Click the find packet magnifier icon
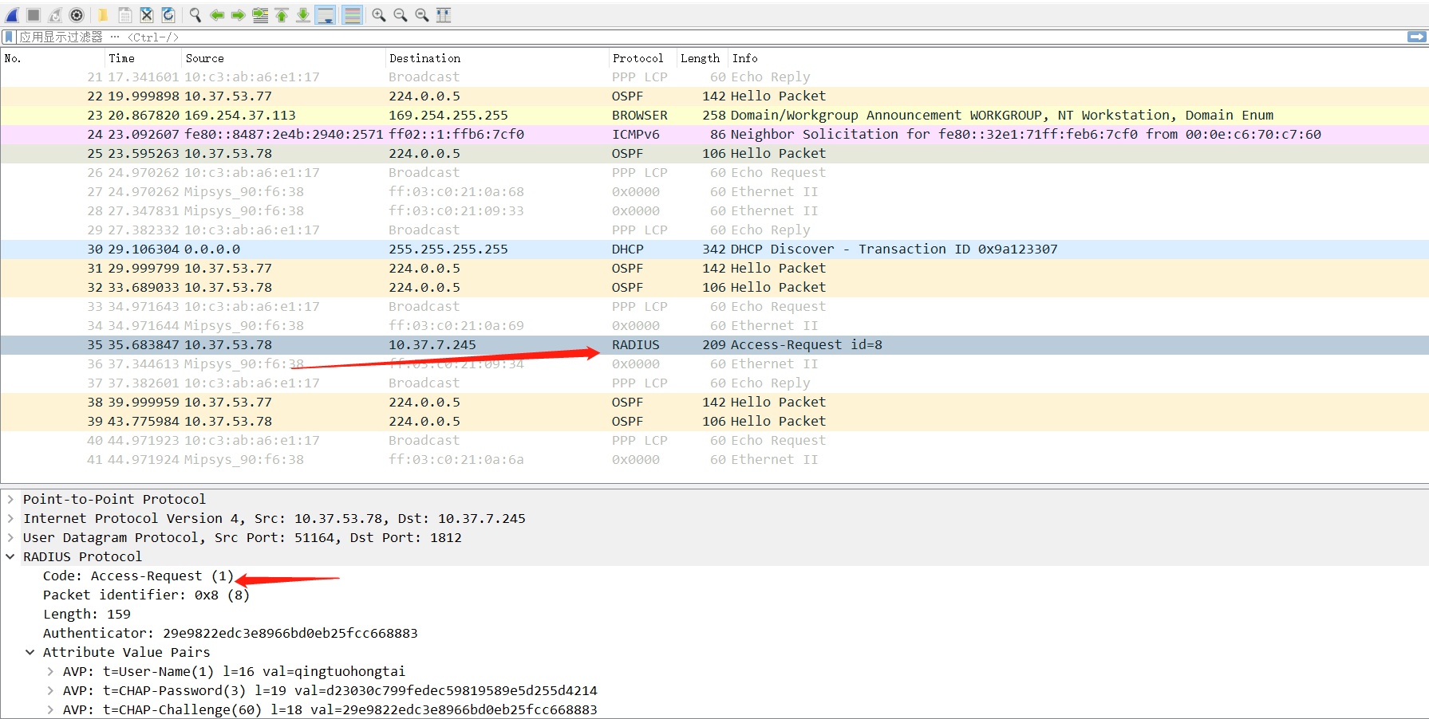1429x719 pixels. (195, 15)
